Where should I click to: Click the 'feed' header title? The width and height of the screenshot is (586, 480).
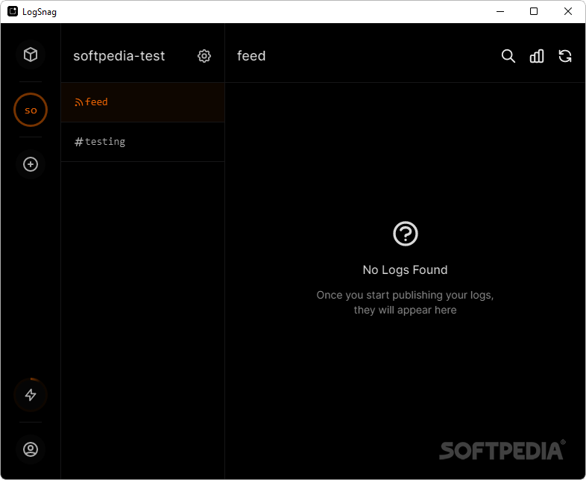click(251, 56)
